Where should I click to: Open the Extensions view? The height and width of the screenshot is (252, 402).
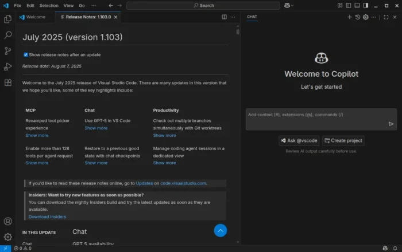8,82
